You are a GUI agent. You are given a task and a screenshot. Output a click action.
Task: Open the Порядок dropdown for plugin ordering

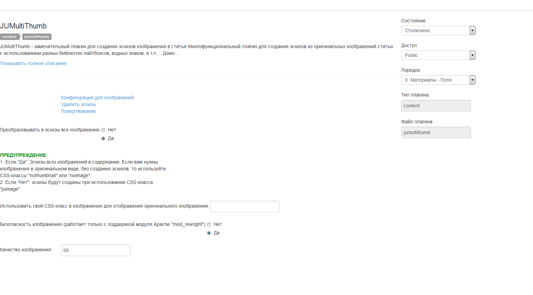pos(438,80)
